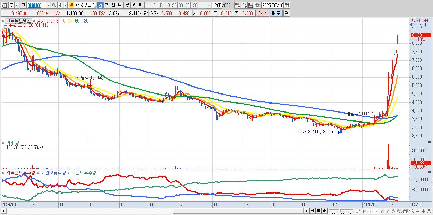Viewport: 433px width, 215px height.
Task: Click the crosshair cursor tool icon
Action: coord(376,211)
